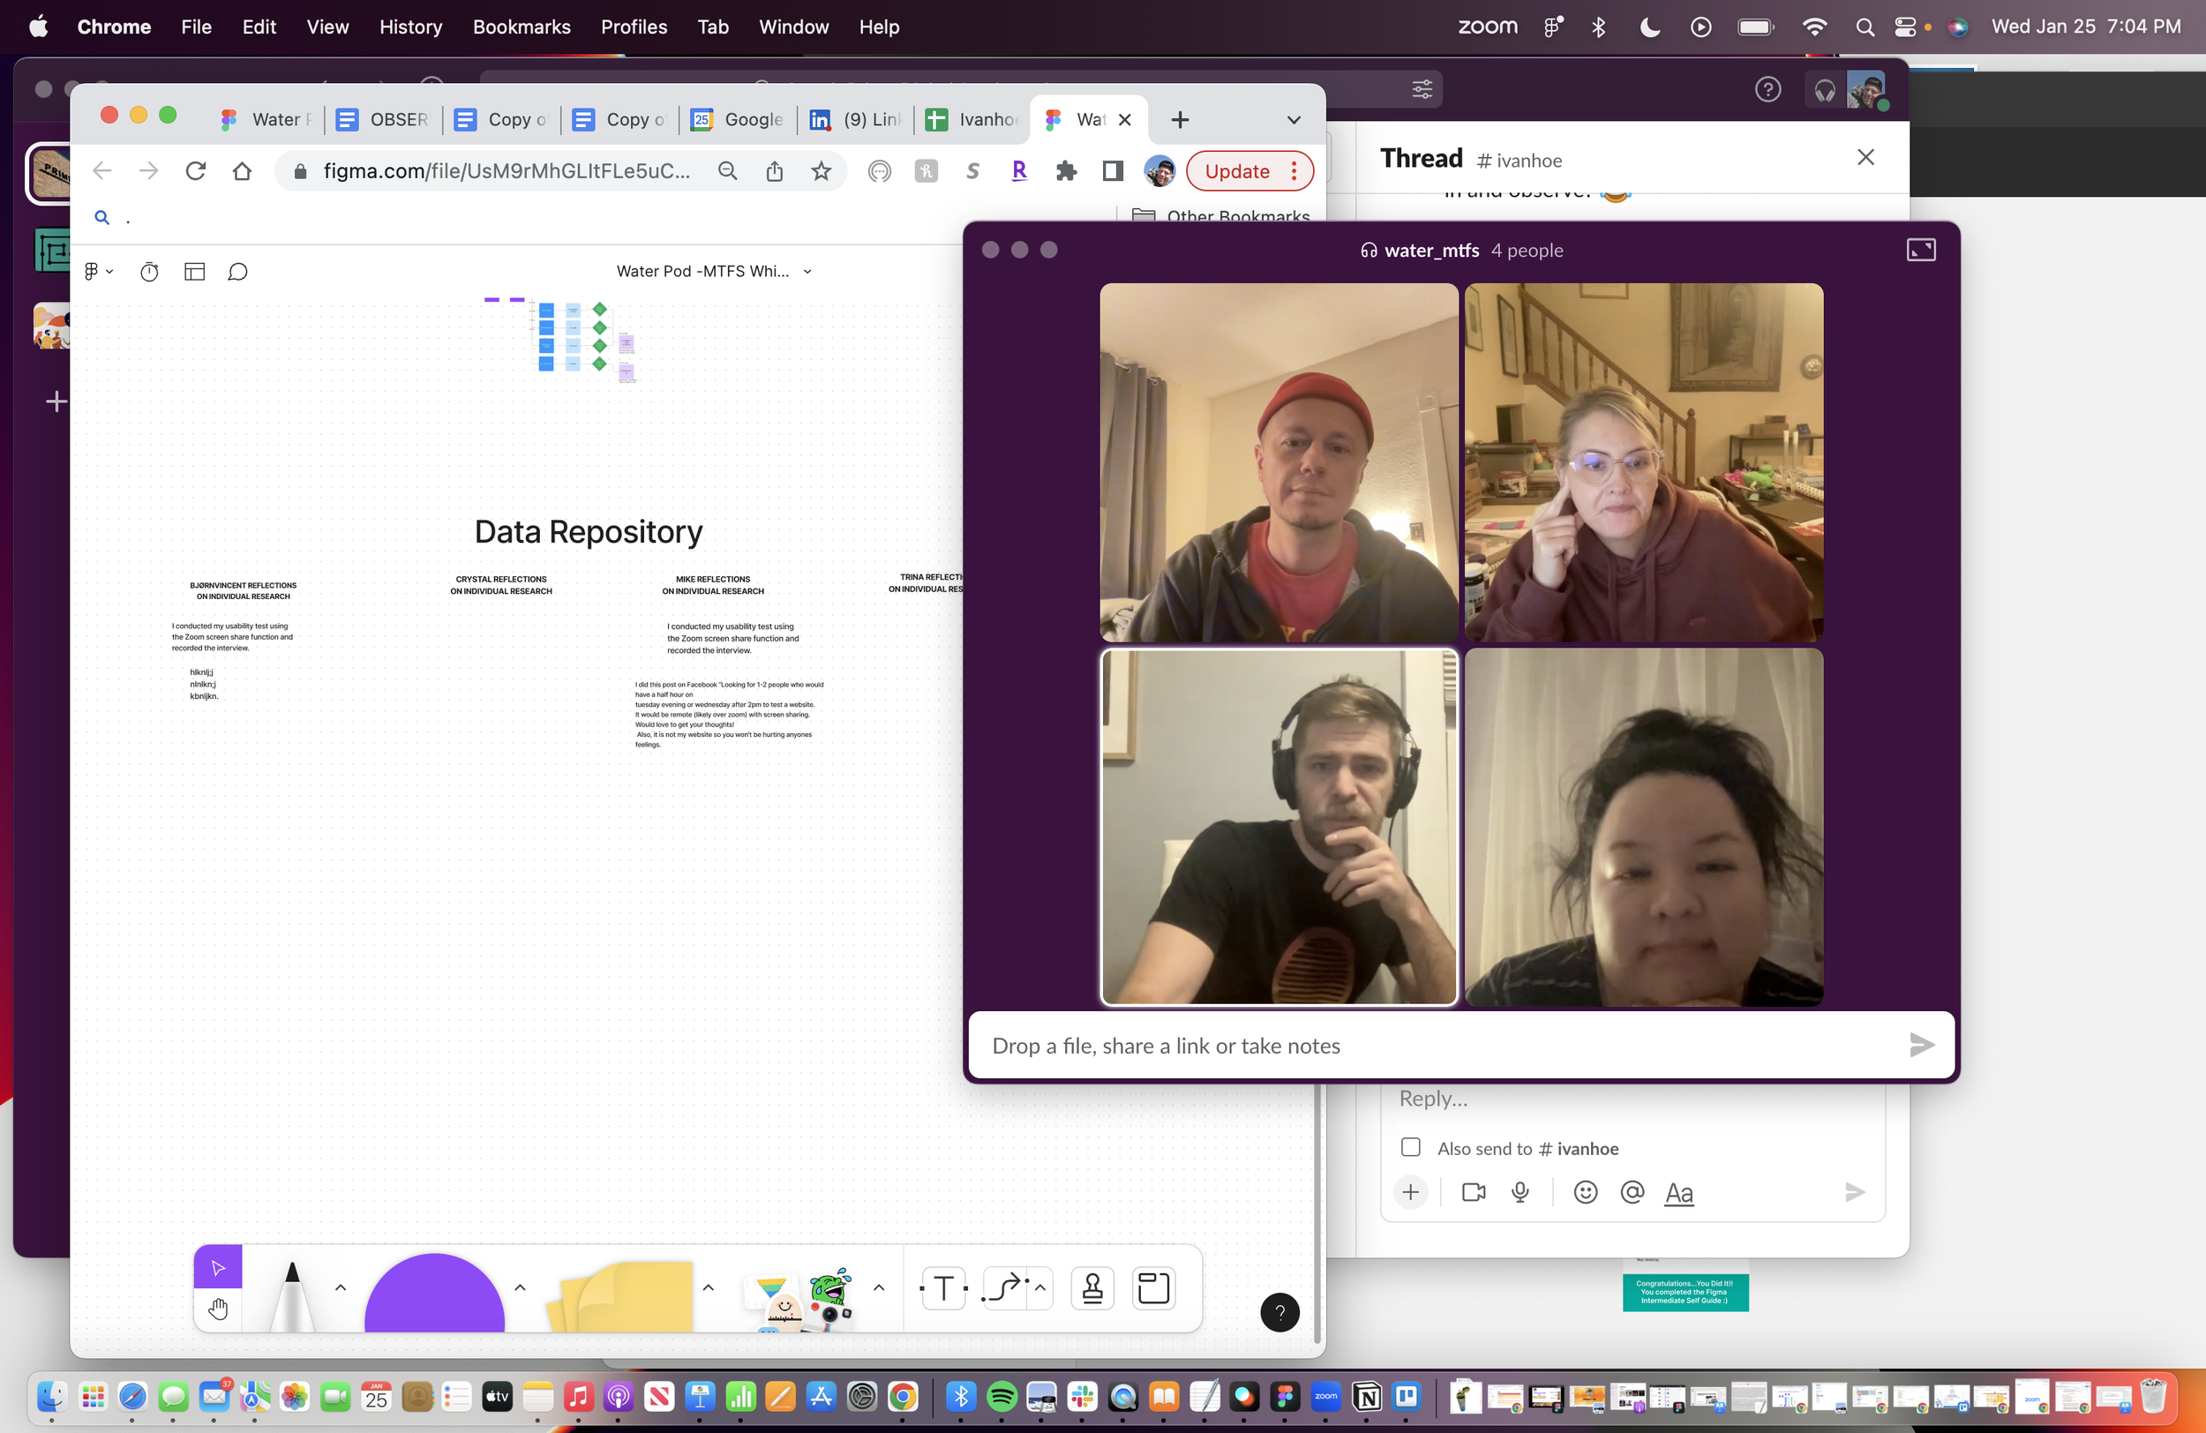The image size is (2206, 1433).
Task: Expand the Water Pod file name dropdown
Action: [x=807, y=272]
